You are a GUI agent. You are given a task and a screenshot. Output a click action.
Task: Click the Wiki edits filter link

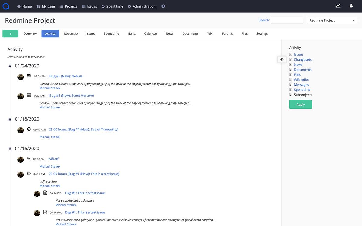pos(301,80)
